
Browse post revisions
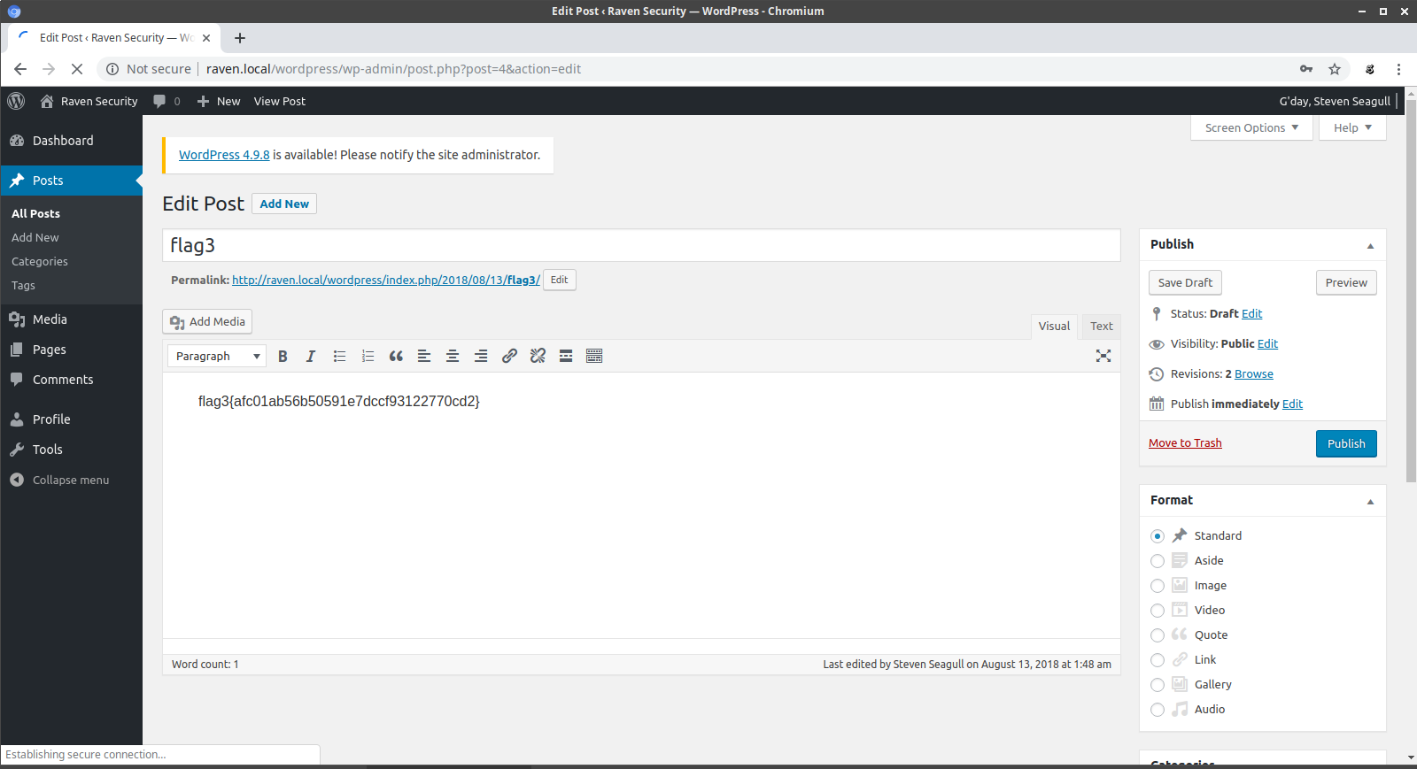(1254, 374)
